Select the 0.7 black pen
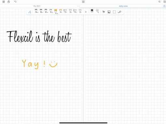 point(41,11)
